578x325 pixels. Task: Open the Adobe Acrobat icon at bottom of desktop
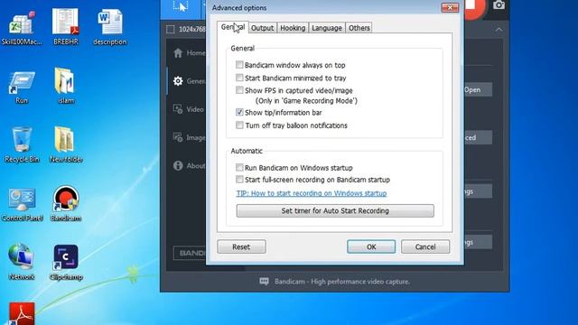22,313
